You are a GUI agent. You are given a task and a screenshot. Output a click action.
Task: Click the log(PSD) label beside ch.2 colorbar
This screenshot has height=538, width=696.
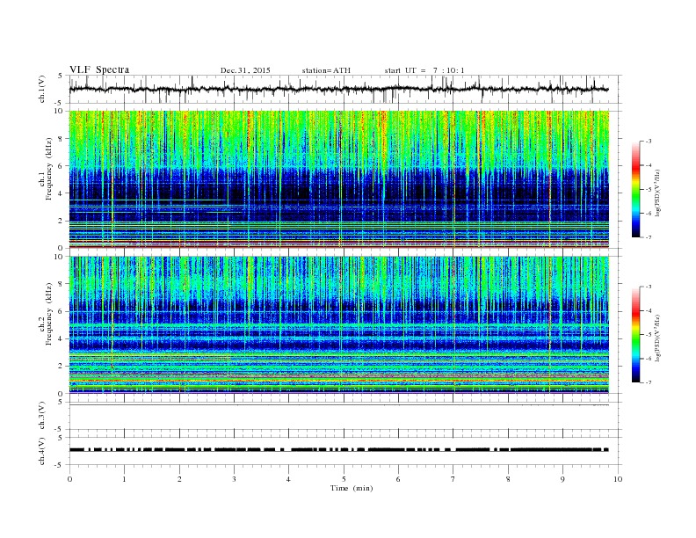point(657,338)
